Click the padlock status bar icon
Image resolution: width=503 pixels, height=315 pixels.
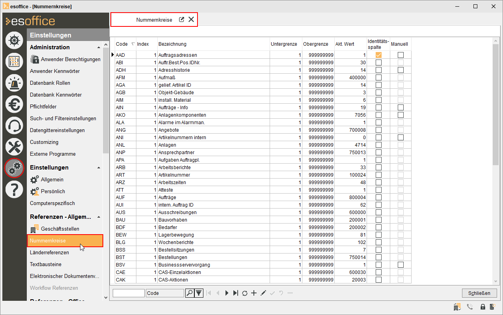(x=483, y=307)
